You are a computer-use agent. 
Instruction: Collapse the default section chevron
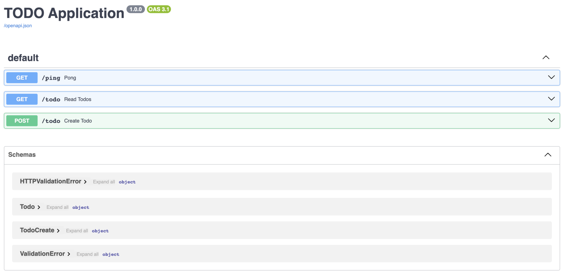pyautogui.click(x=546, y=58)
